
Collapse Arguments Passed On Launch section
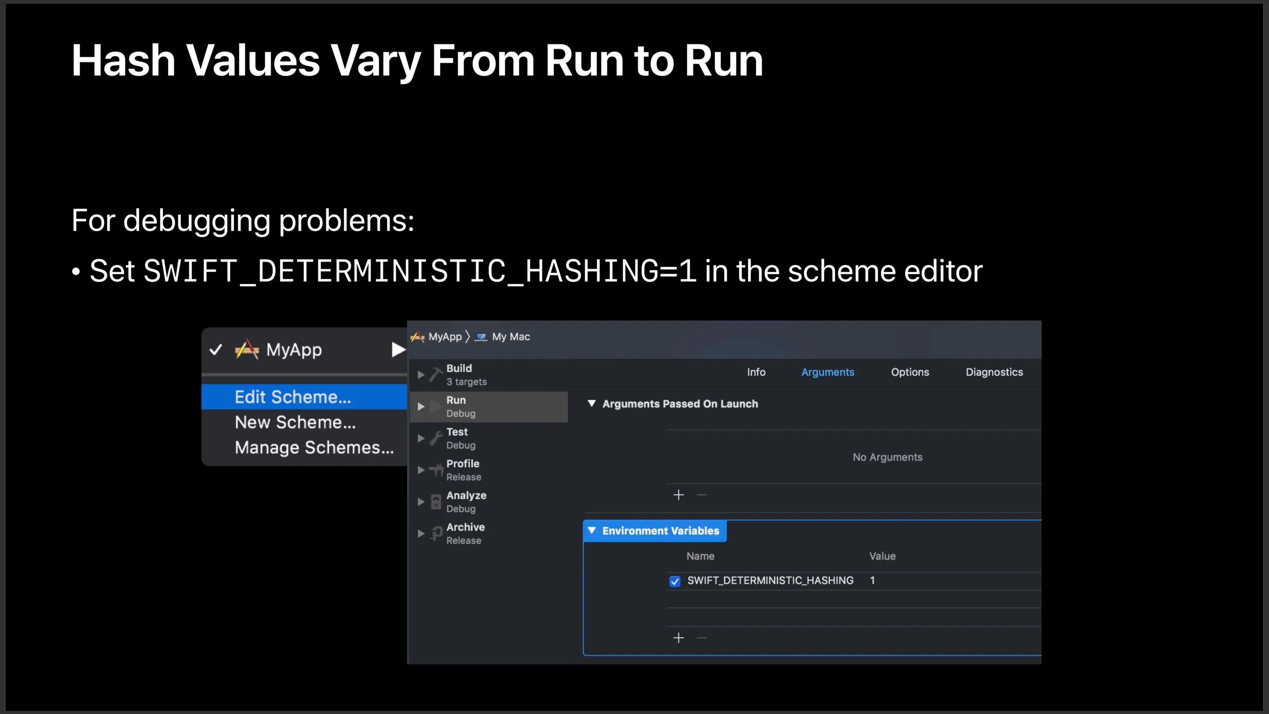coord(592,403)
